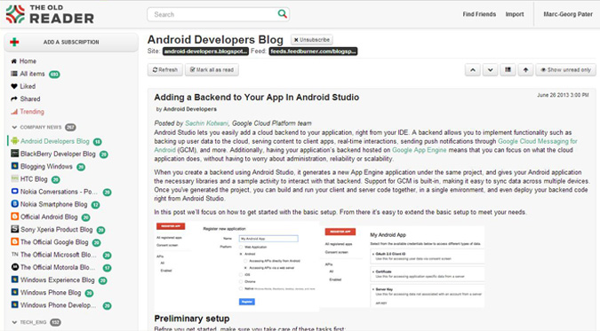
Task: Click Register new application screenshot image
Action: pos(236,266)
